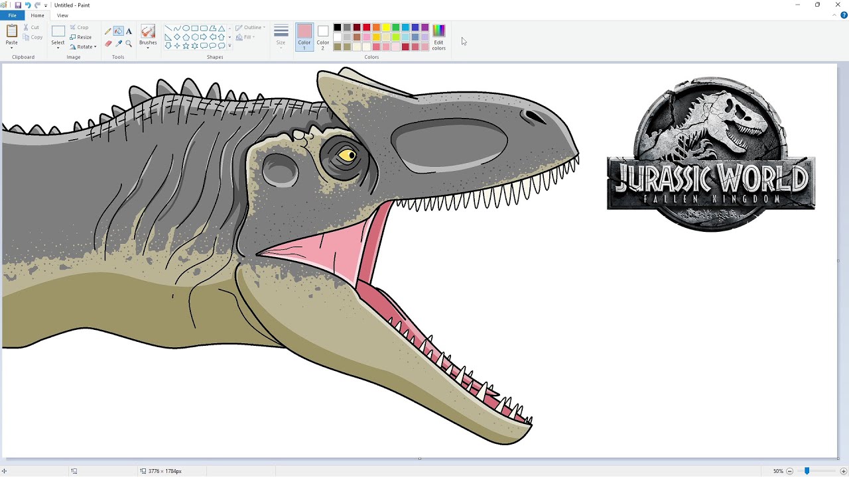The width and height of the screenshot is (849, 477).
Task: Activate Color 2 selector
Action: click(323, 37)
